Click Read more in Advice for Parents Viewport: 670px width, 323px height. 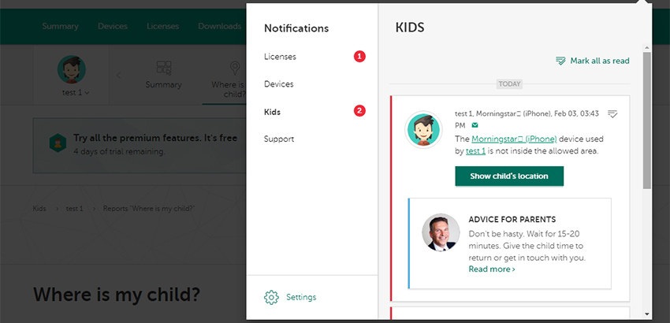(x=491, y=269)
